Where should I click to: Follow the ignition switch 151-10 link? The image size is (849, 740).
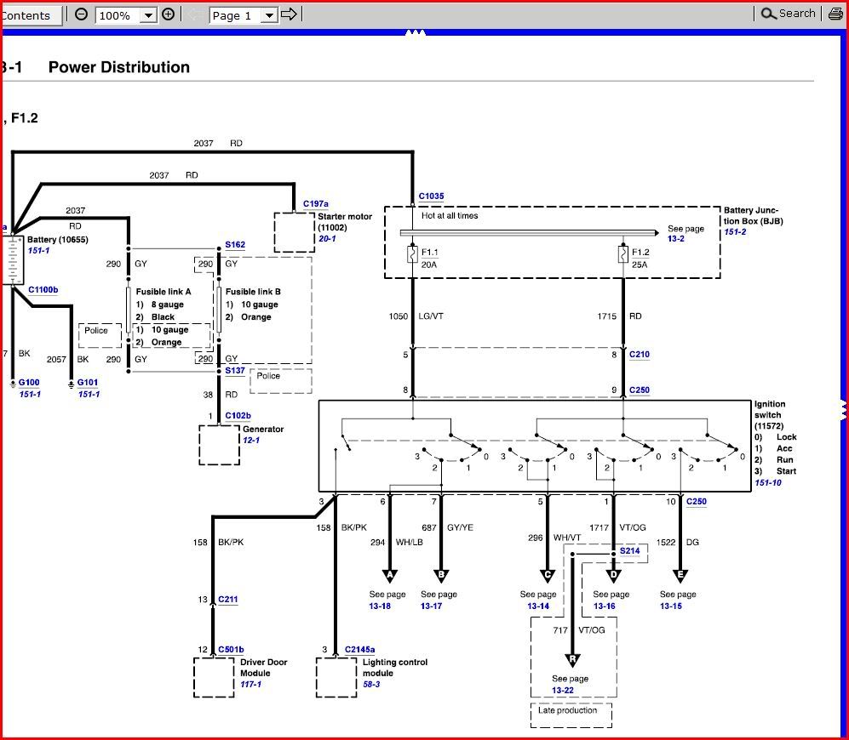[x=768, y=482]
